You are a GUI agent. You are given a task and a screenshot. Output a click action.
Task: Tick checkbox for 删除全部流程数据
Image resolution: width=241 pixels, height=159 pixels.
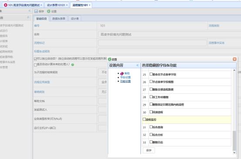click(151, 89)
